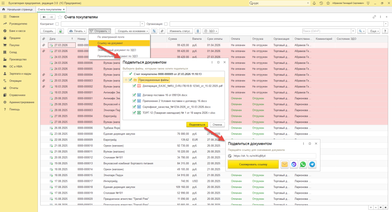Click the copy invoice icon next to Создать
The height and width of the screenshot is (212, 392).
coord(61,31)
